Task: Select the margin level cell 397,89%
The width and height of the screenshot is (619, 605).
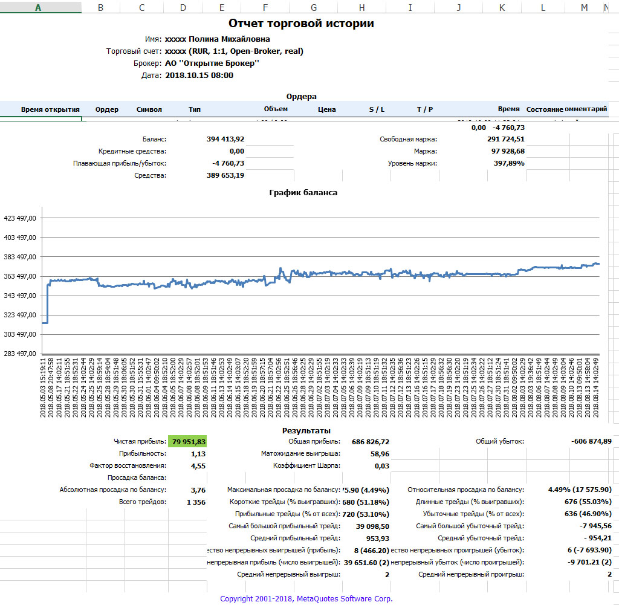Action: click(x=508, y=163)
